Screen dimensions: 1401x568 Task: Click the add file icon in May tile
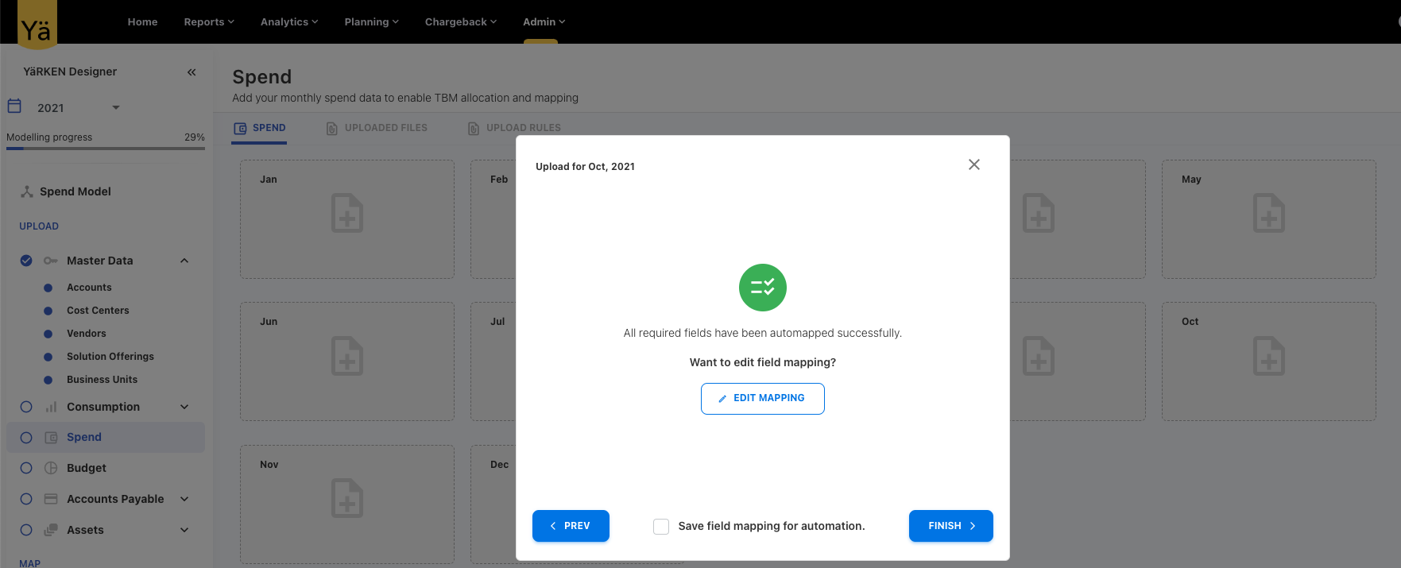pyautogui.click(x=1268, y=214)
